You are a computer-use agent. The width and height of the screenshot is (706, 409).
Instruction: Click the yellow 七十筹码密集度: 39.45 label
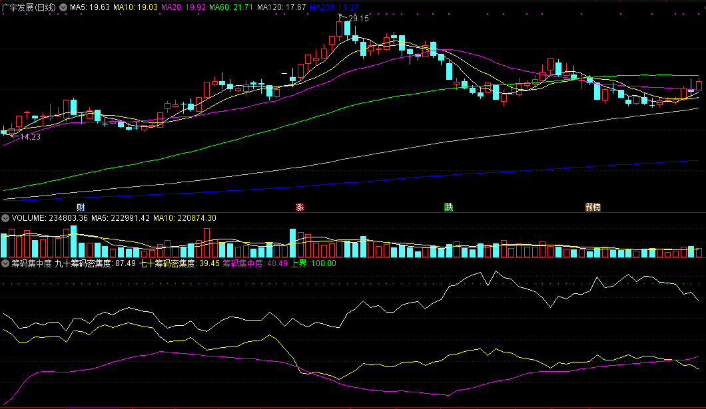point(179,263)
